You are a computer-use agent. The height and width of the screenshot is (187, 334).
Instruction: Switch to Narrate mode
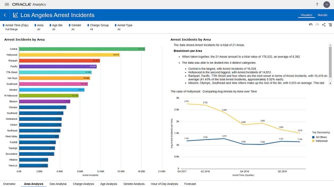coord(323,15)
